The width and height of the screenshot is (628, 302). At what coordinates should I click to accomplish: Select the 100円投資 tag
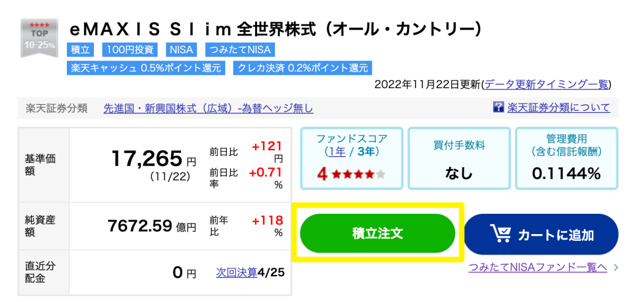point(129,50)
